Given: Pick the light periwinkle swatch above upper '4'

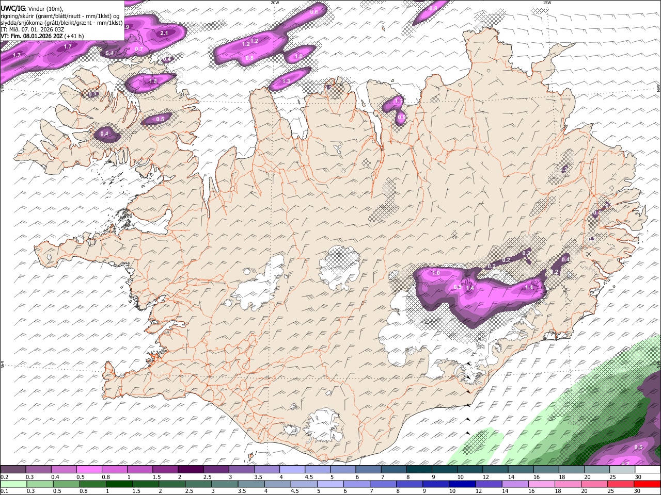Looking at the screenshot, I should point(292,470).
